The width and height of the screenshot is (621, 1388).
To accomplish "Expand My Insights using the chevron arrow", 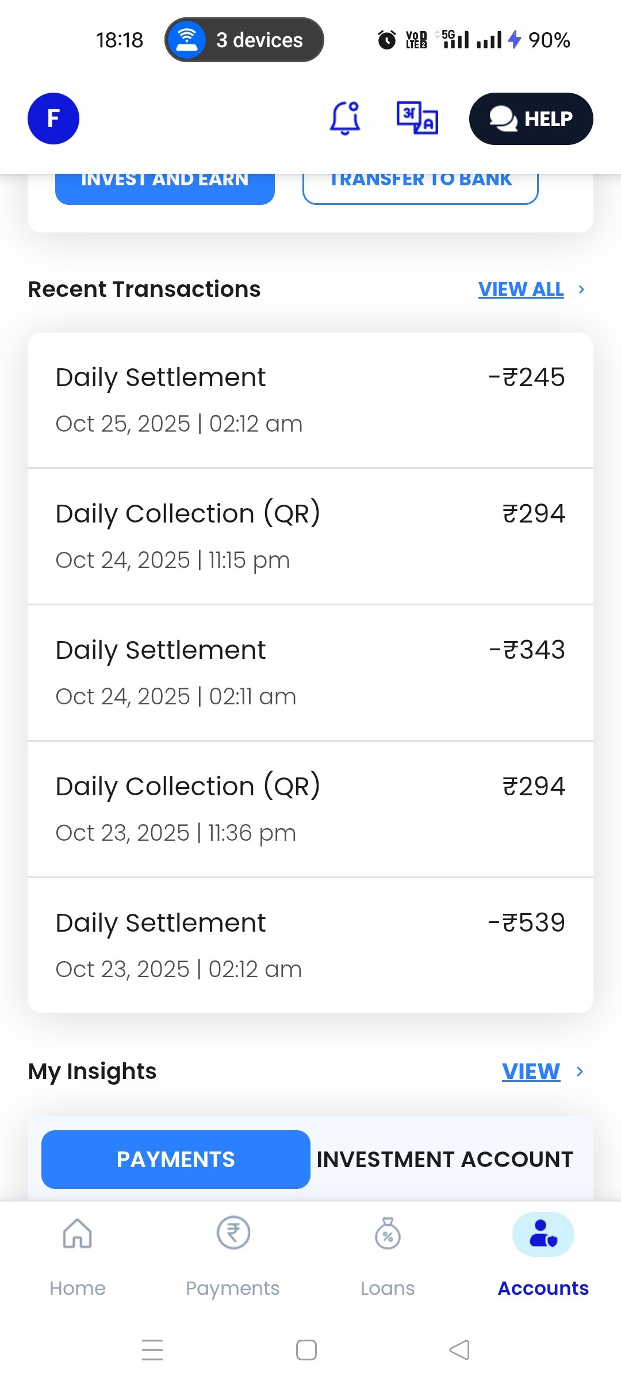I will point(580,1071).
